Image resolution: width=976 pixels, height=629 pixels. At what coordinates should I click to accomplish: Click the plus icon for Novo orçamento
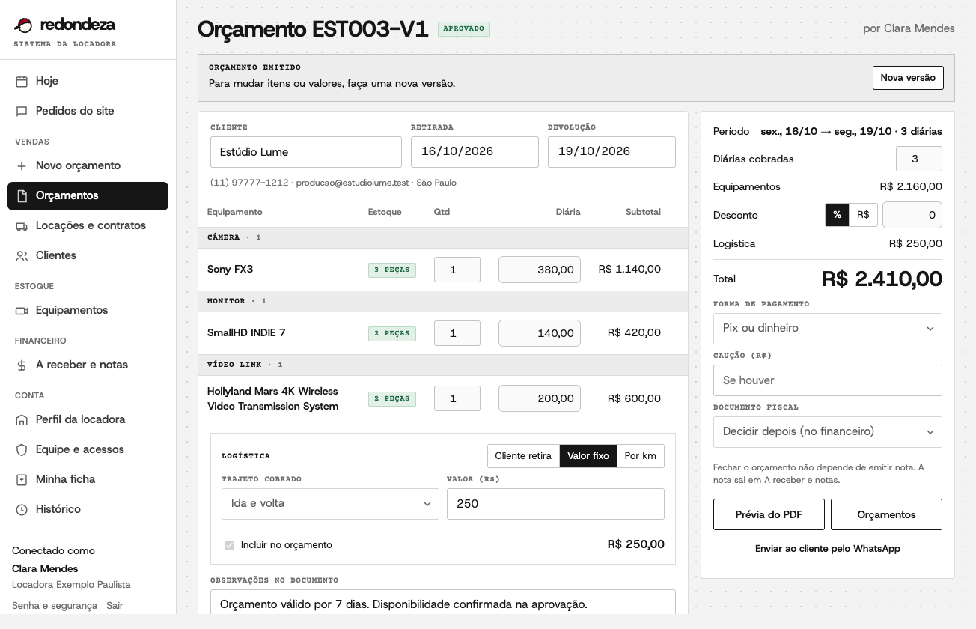pyautogui.click(x=22, y=165)
